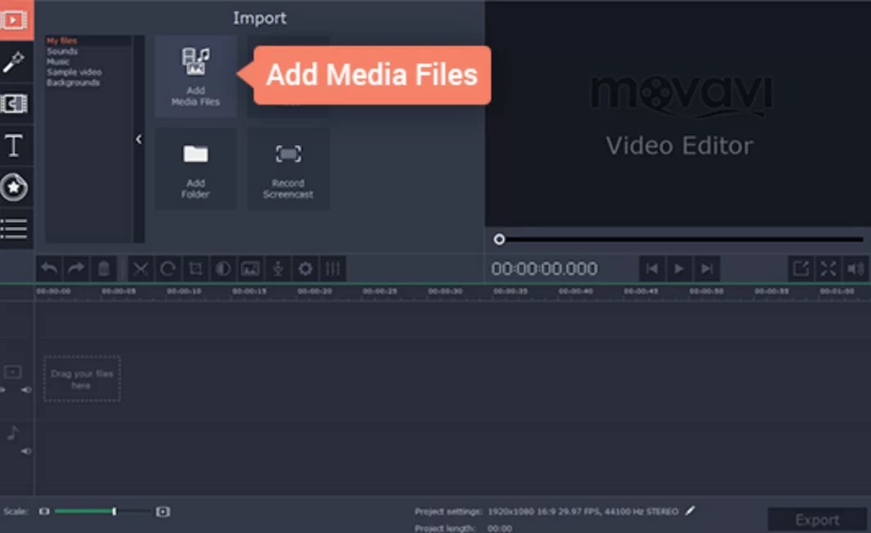871x533 pixels.
Task: Click the project settings 1920x1080 text
Action: click(x=583, y=512)
